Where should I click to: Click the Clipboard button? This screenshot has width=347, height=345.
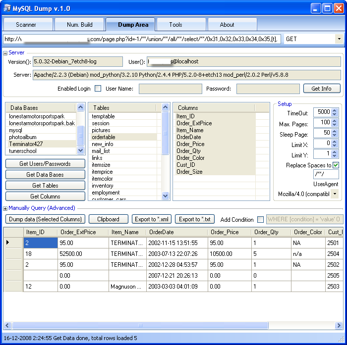(108, 219)
